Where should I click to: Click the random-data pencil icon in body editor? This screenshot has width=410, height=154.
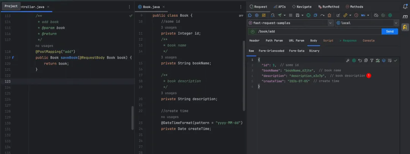tap(378, 60)
